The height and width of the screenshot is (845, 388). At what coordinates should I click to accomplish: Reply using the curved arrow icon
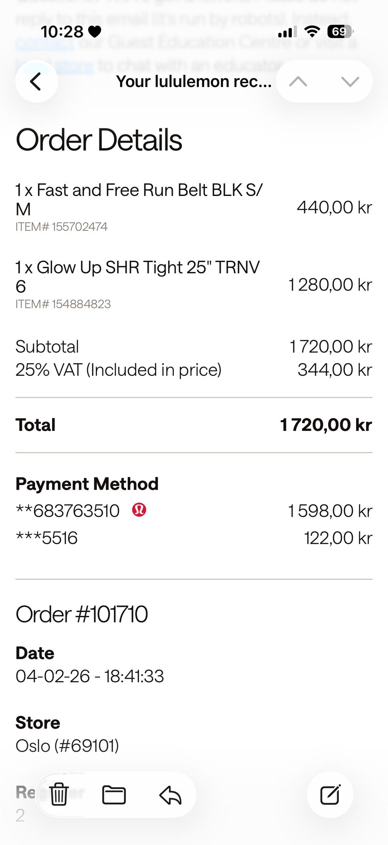coord(170,794)
